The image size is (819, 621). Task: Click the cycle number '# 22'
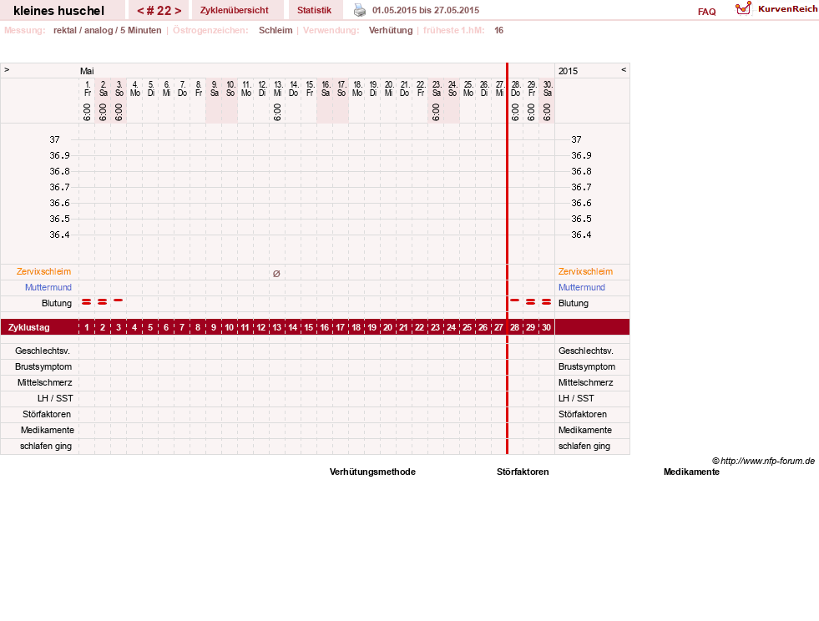point(159,11)
